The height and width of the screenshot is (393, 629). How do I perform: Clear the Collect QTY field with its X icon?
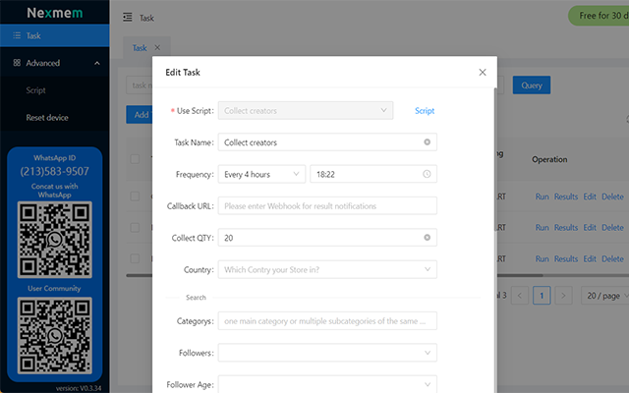tap(427, 238)
